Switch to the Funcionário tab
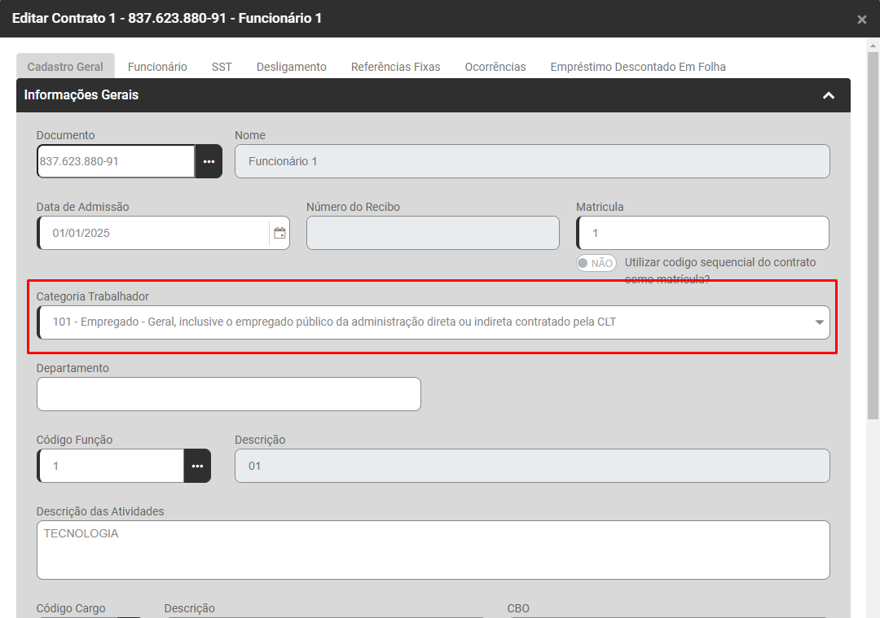Viewport: 880px width, 618px height. 157,67
